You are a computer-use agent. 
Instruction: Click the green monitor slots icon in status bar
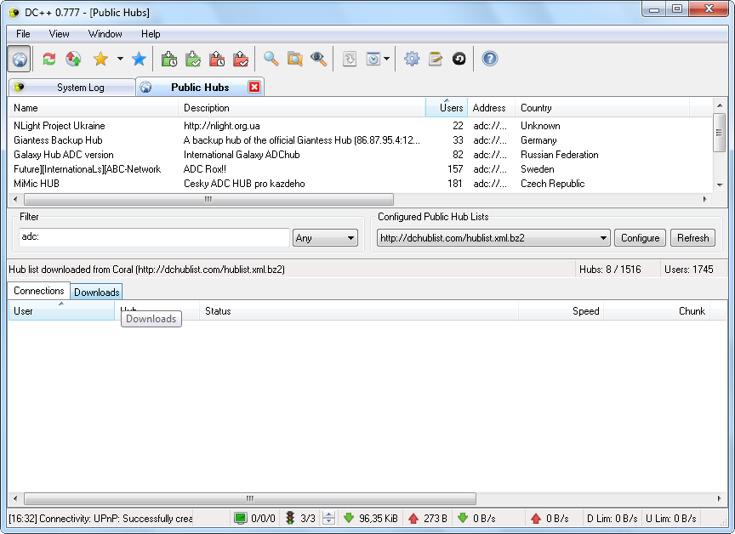coord(241,518)
